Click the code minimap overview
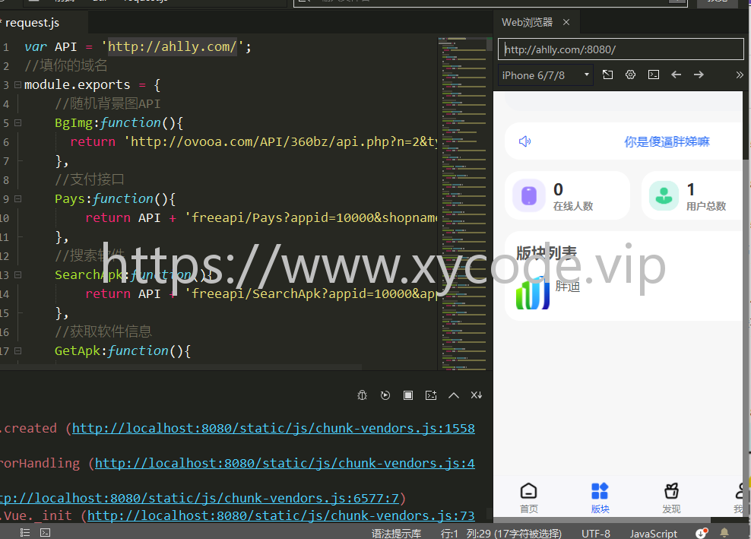751x539 pixels. click(x=462, y=204)
